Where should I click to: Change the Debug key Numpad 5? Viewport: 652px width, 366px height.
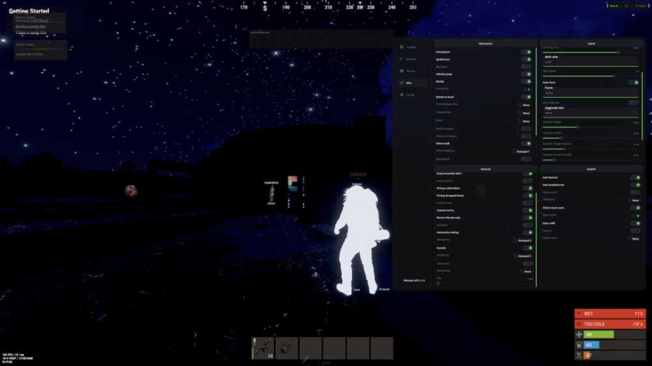point(524,240)
